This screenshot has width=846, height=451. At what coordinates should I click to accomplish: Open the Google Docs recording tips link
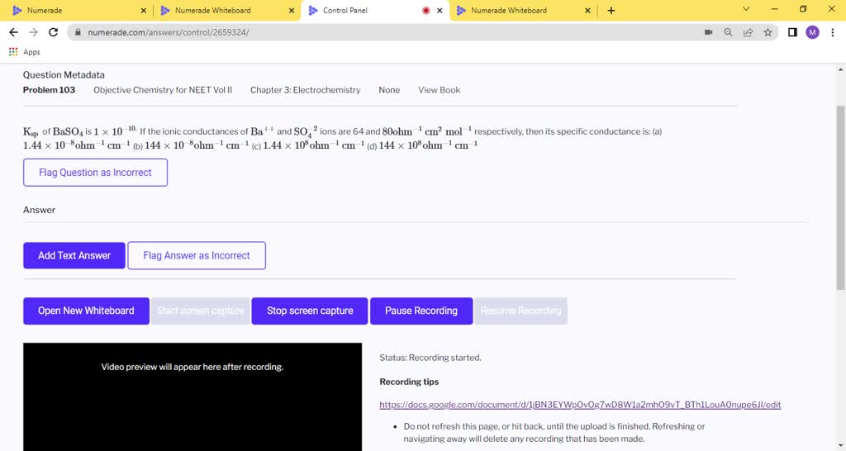point(580,405)
